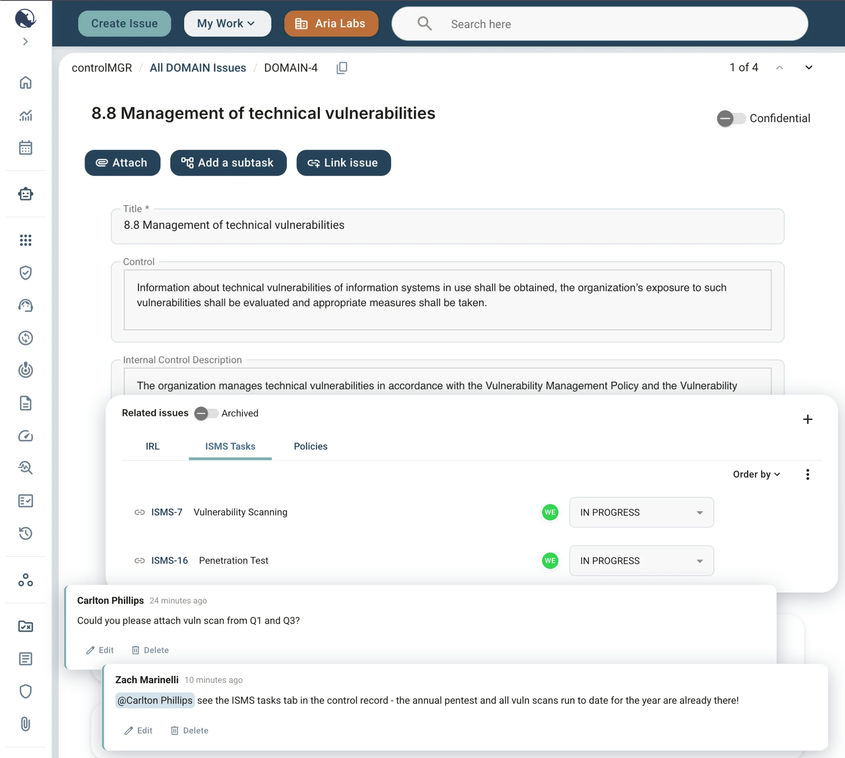Open the apps grid icon in the sidebar
This screenshot has height=758, width=845.
point(26,240)
